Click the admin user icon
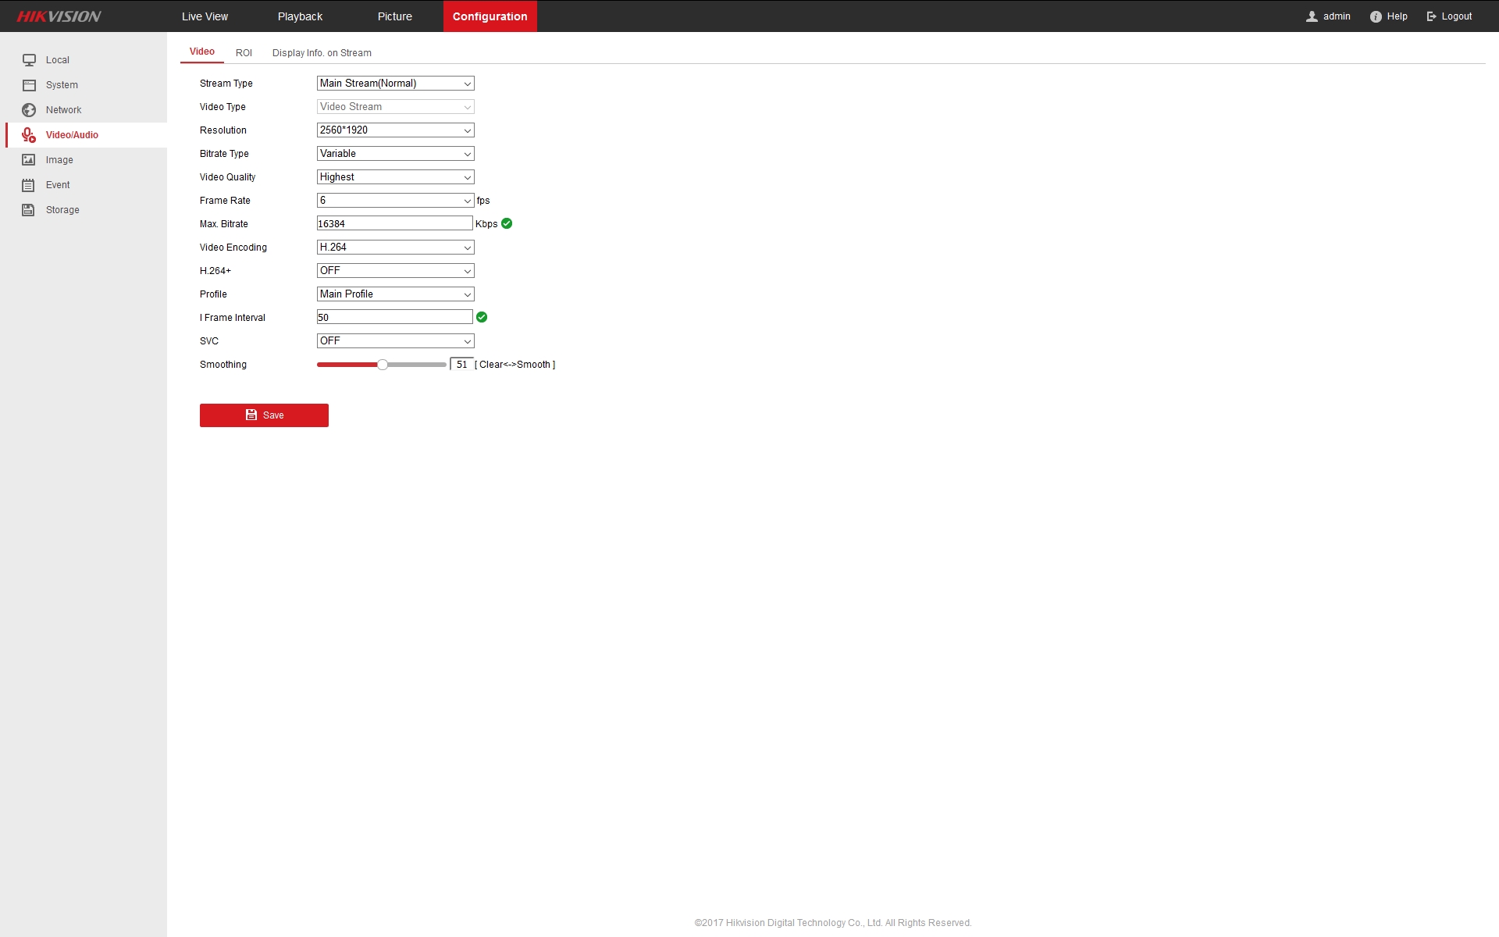The width and height of the screenshot is (1499, 937). pyautogui.click(x=1312, y=16)
